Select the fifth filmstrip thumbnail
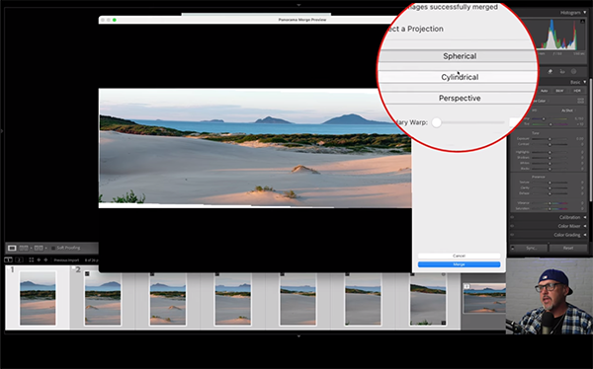 click(x=297, y=298)
